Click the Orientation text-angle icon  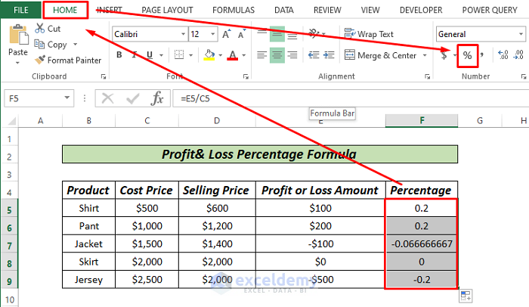pos(314,34)
